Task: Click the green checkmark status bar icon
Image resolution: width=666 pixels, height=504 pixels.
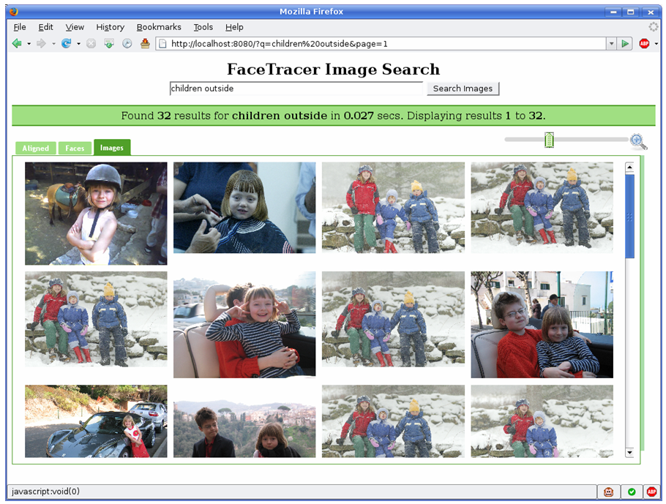Action: pyautogui.click(x=631, y=492)
